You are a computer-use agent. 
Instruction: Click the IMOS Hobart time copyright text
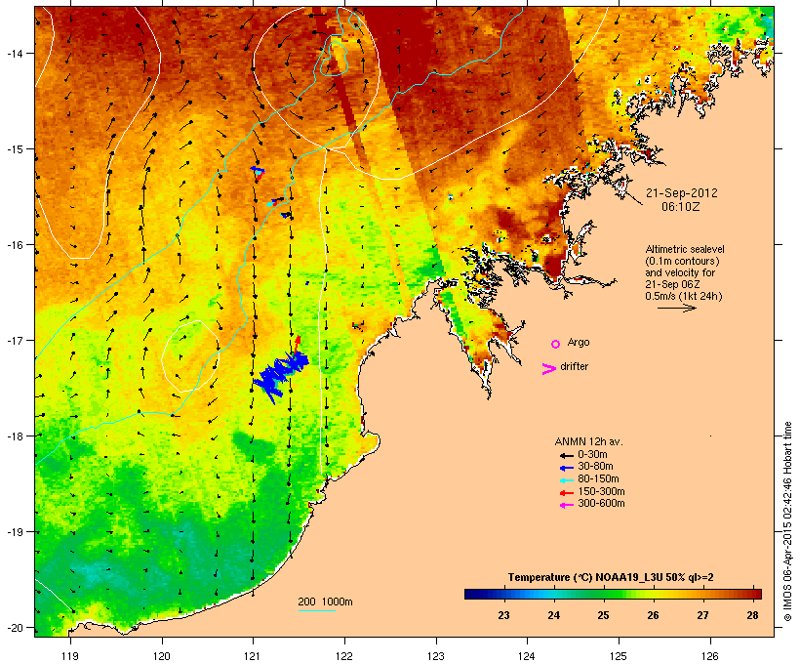[787, 521]
